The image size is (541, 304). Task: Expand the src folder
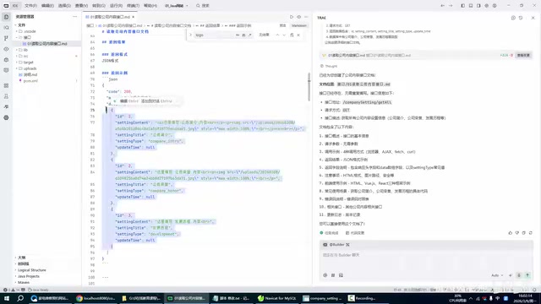click(17, 56)
